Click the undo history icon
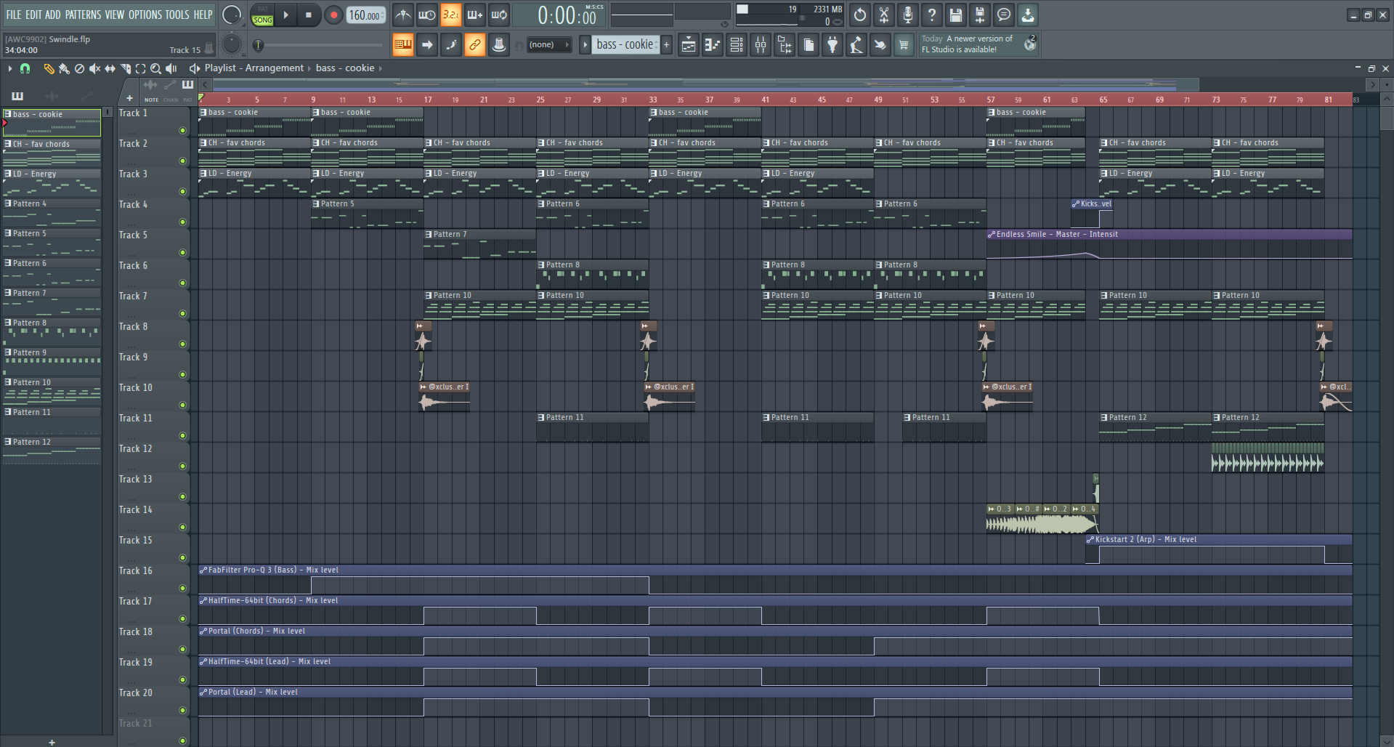Screen dimensions: 1394x747 [x=860, y=15]
